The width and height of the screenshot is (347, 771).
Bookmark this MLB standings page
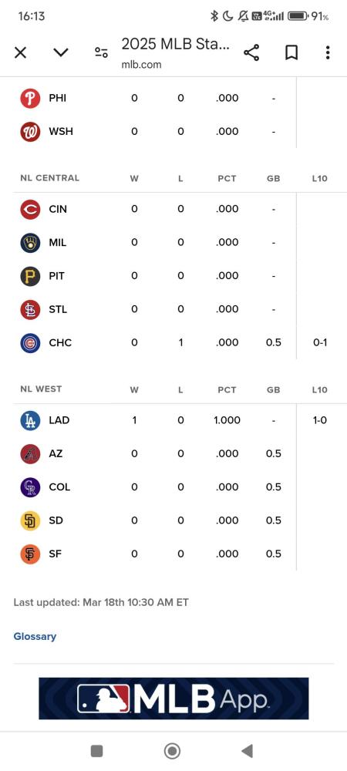[x=291, y=52]
